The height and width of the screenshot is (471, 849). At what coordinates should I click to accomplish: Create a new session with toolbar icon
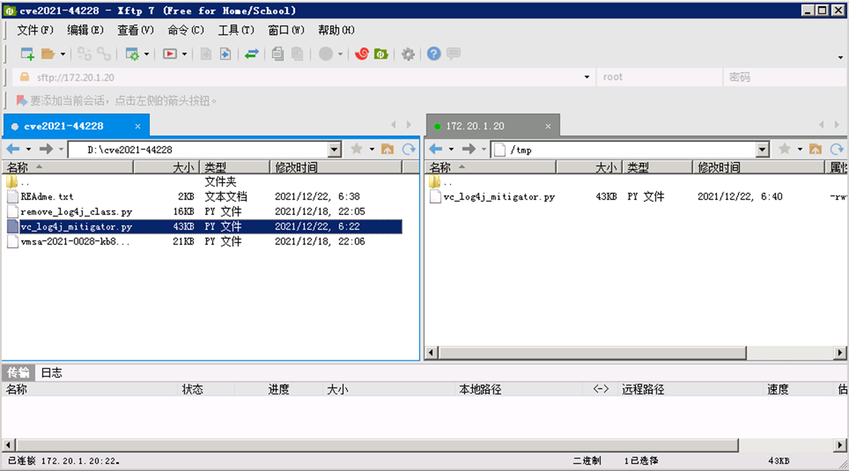(27, 54)
